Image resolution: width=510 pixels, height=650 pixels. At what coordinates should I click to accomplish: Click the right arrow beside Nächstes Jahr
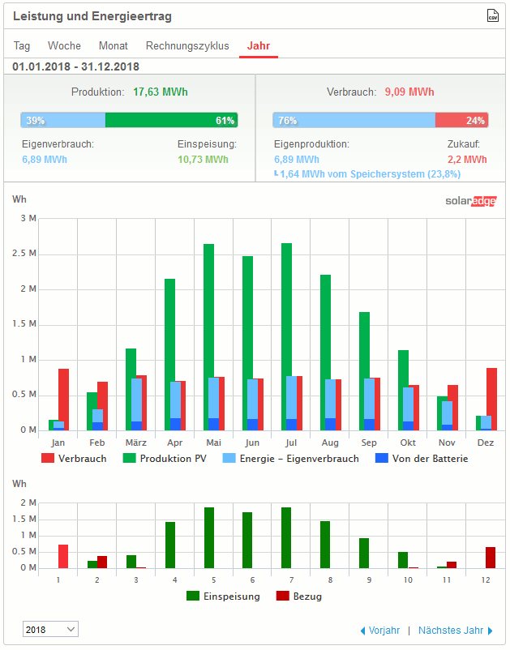[490, 631]
